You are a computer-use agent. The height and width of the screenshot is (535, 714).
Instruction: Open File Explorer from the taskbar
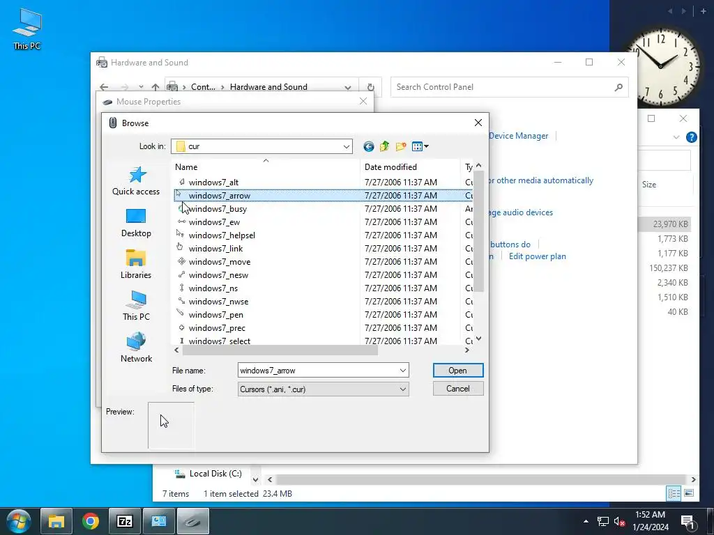[56, 521]
